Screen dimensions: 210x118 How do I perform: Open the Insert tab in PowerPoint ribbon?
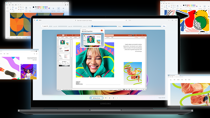[x=67, y=37]
